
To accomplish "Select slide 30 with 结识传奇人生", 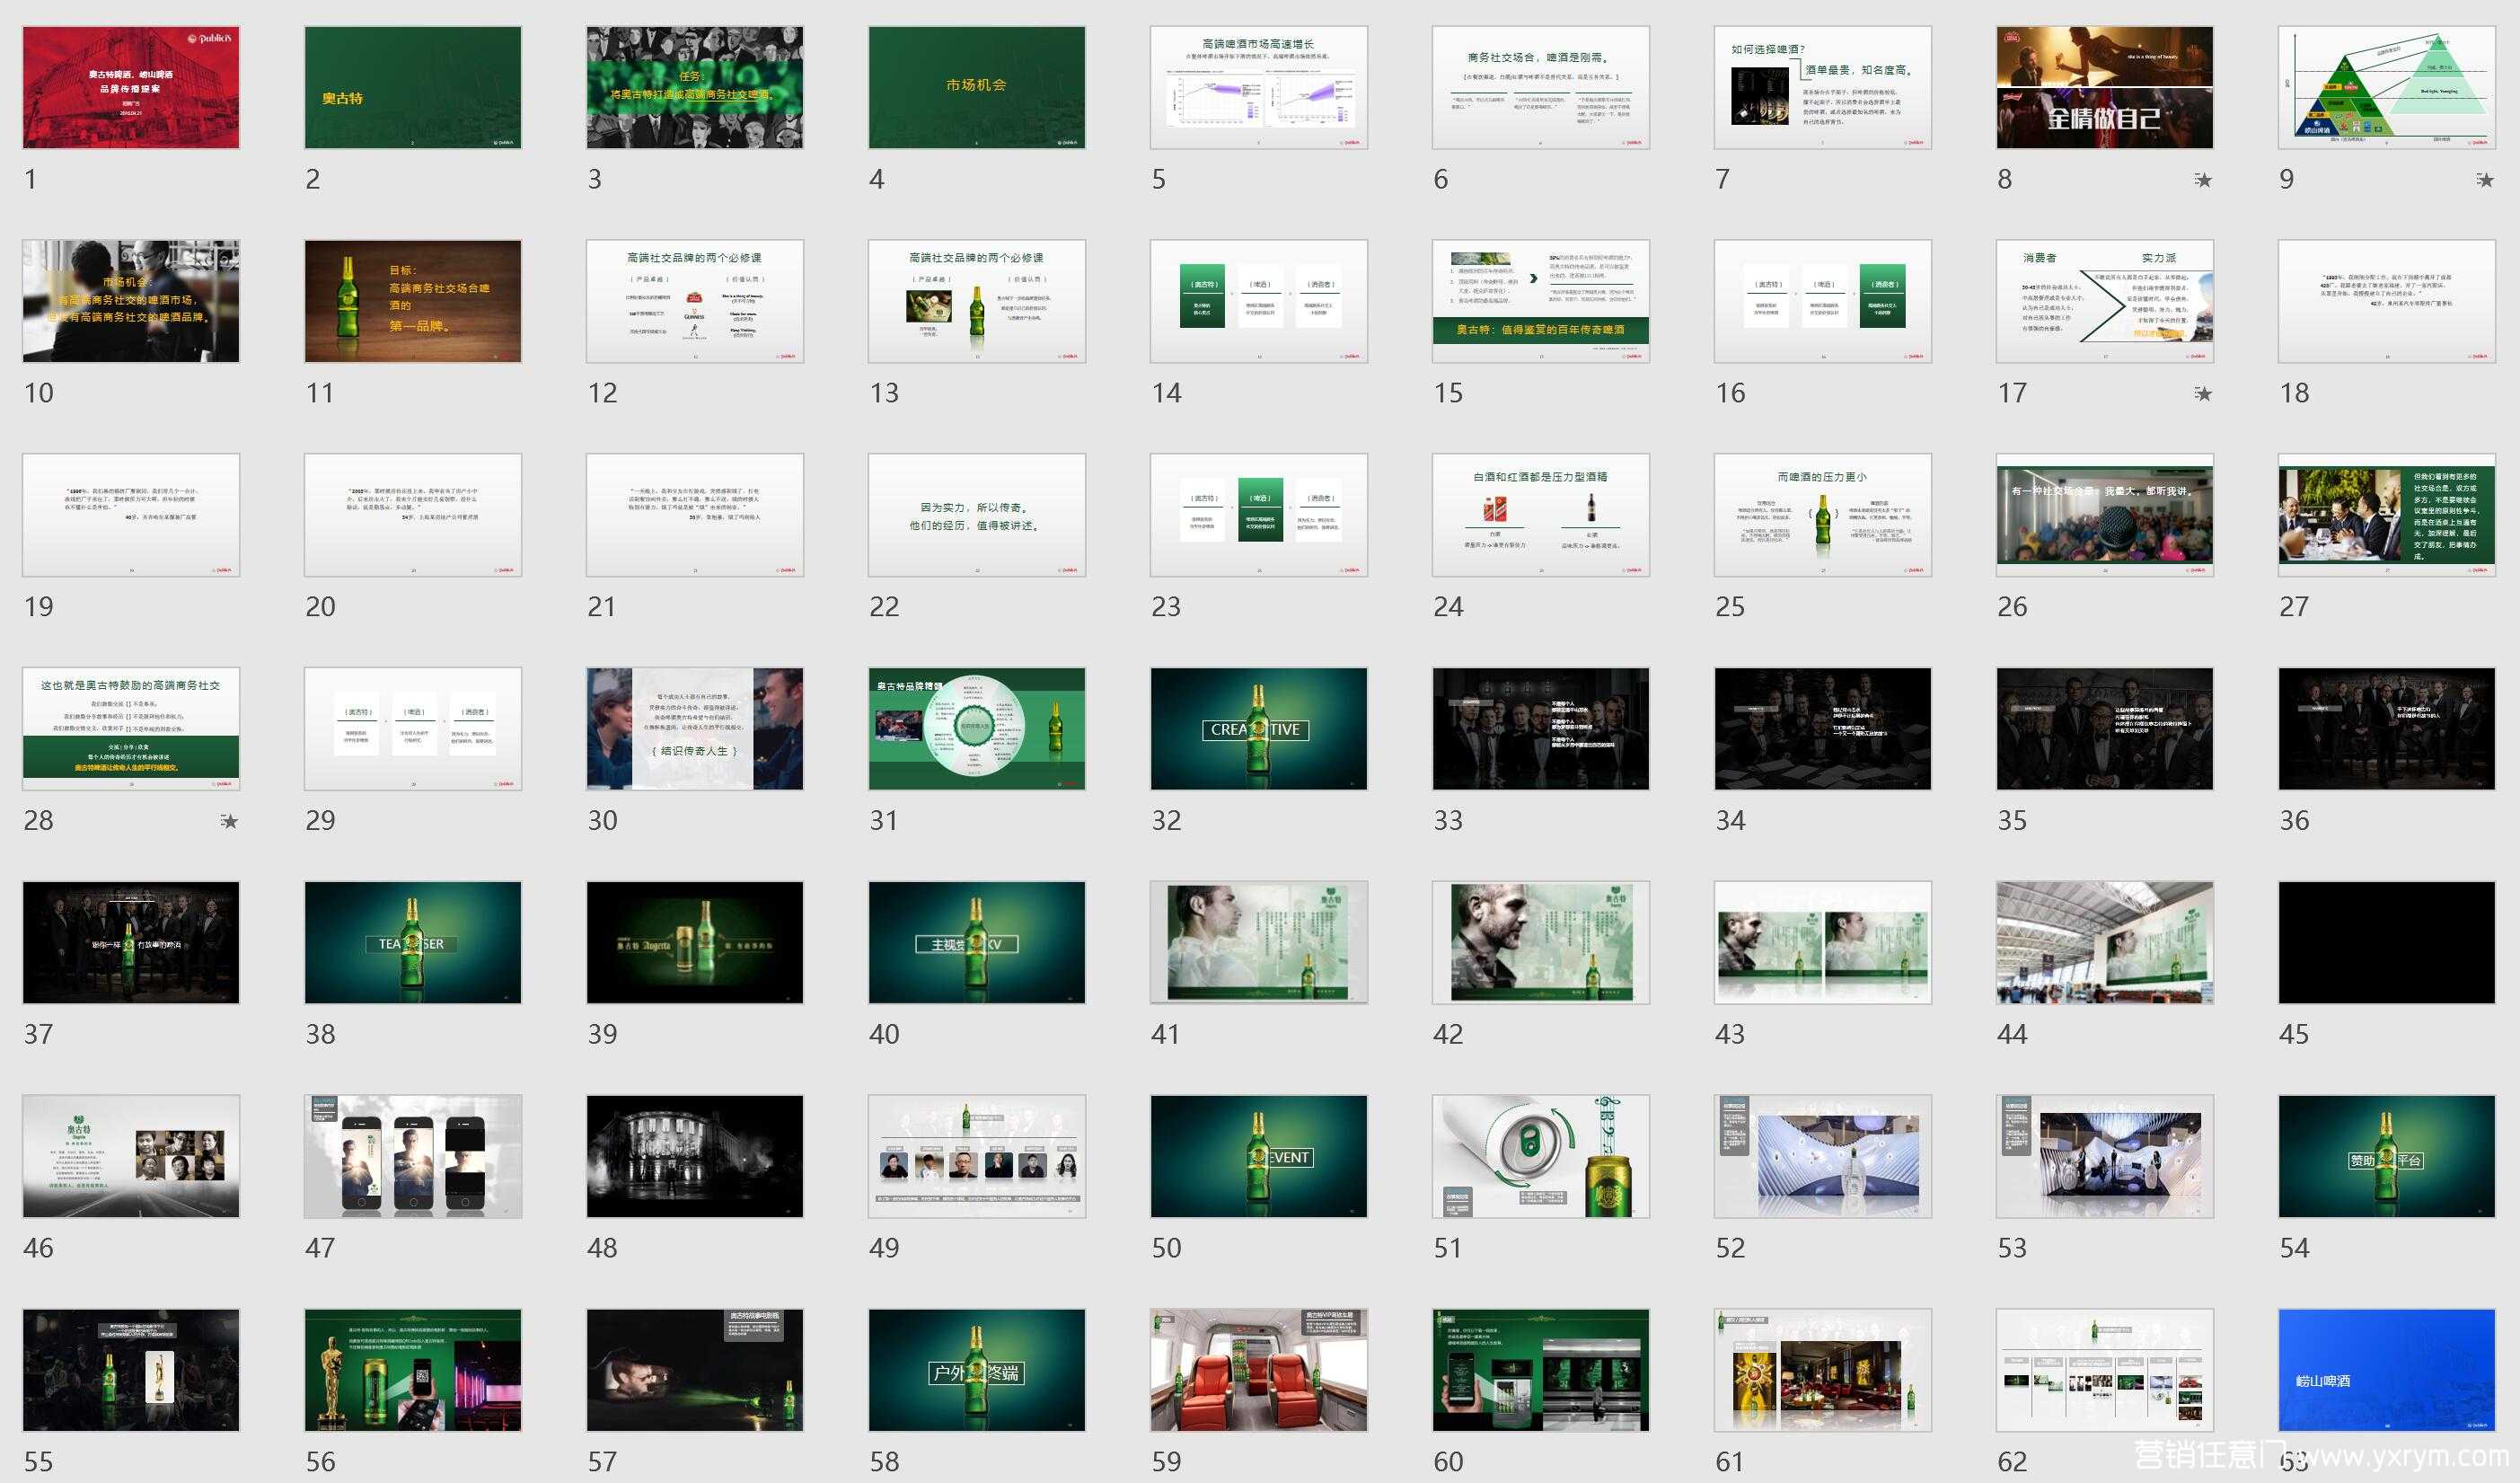I will pos(695,729).
